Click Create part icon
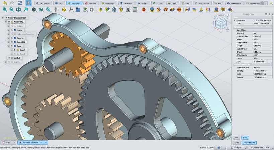 64,10
